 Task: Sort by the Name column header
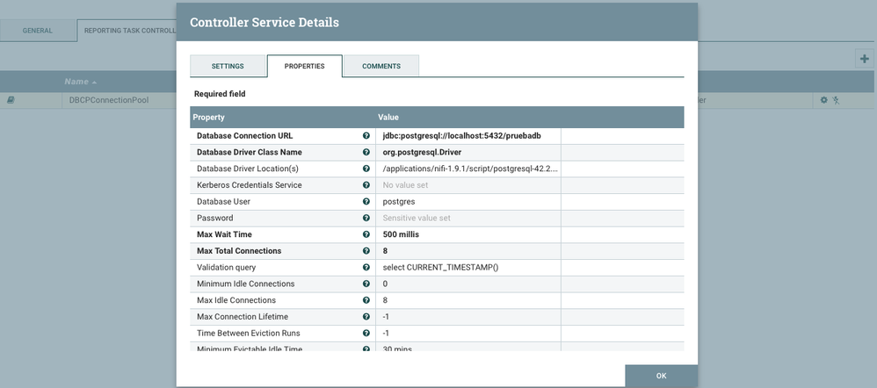pyautogui.click(x=81, y=82)
